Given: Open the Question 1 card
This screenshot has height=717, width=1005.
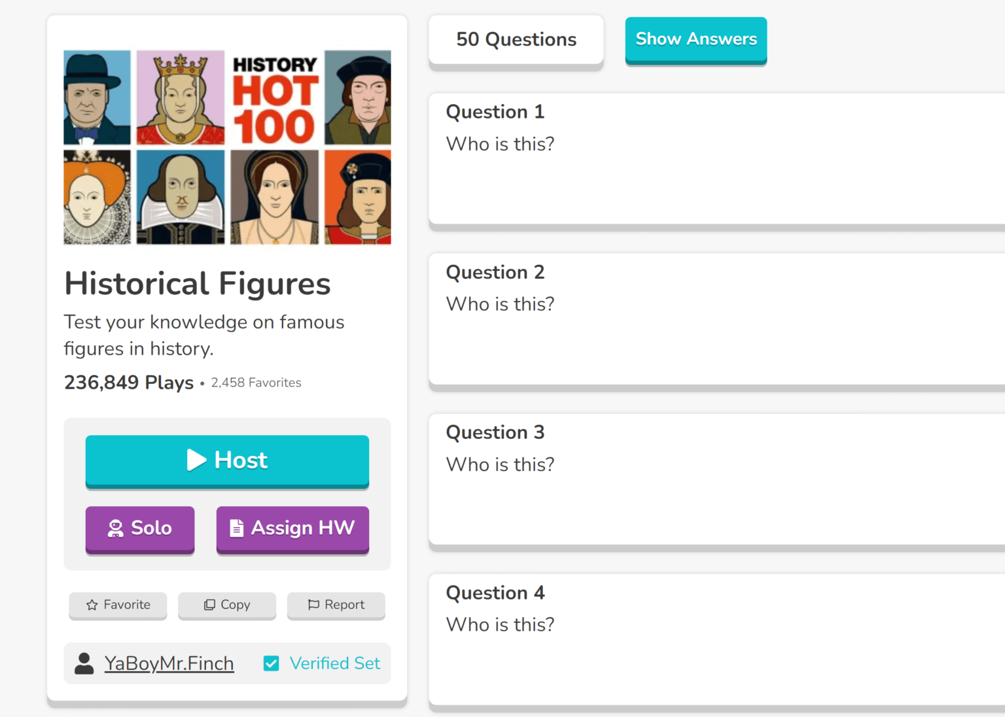Looking at the screenshot, I should (716, 159).
